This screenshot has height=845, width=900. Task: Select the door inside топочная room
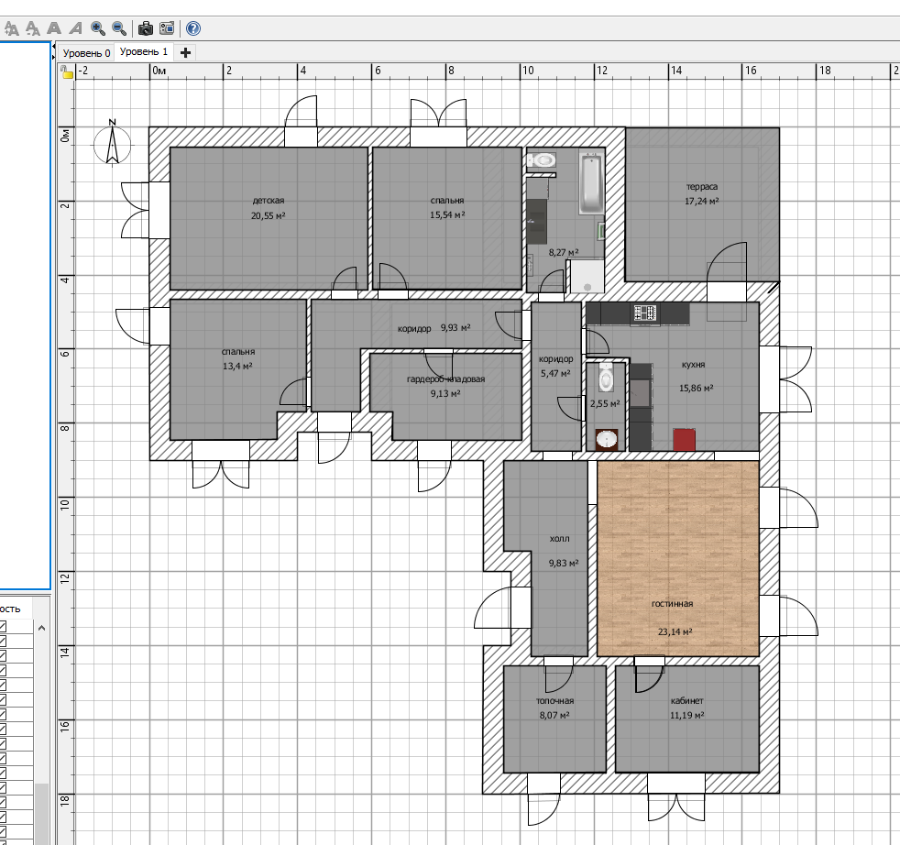click(558, 675)
